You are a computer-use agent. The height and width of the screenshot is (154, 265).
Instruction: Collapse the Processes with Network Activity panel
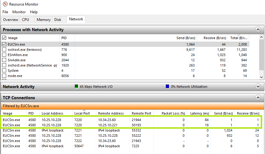(x=258, y=30)
